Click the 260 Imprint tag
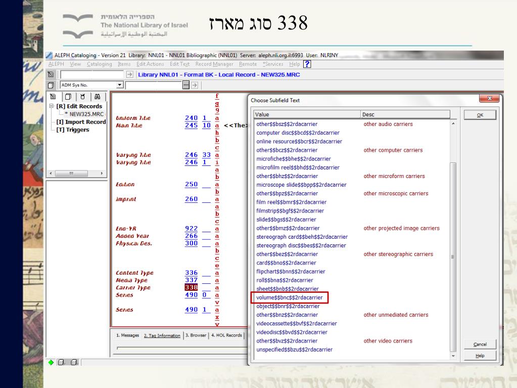 [x=191, y=199]
